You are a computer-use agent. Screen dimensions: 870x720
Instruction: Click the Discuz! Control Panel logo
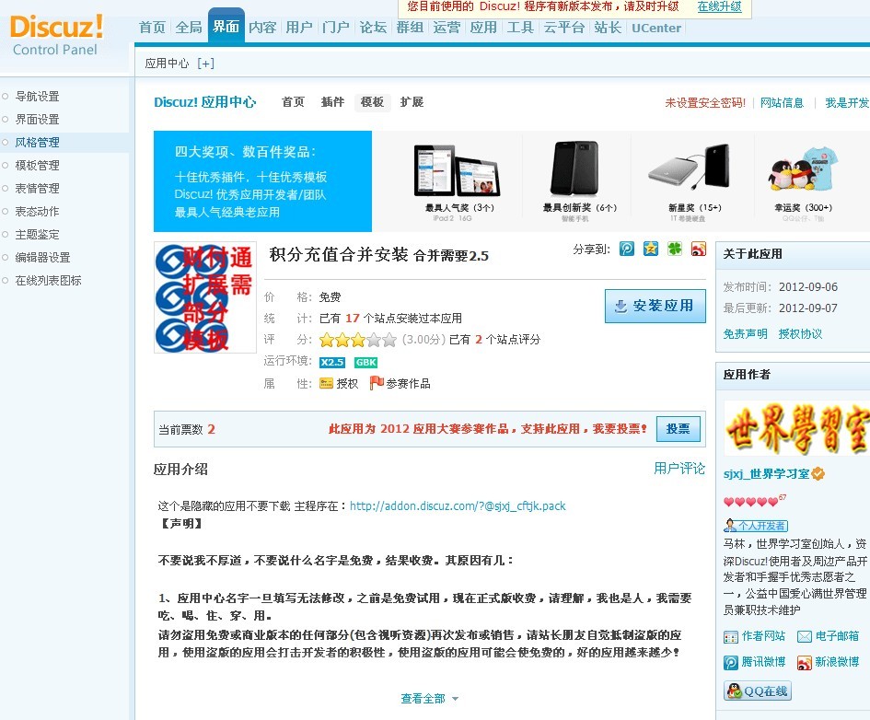click(x=56, y=35)
